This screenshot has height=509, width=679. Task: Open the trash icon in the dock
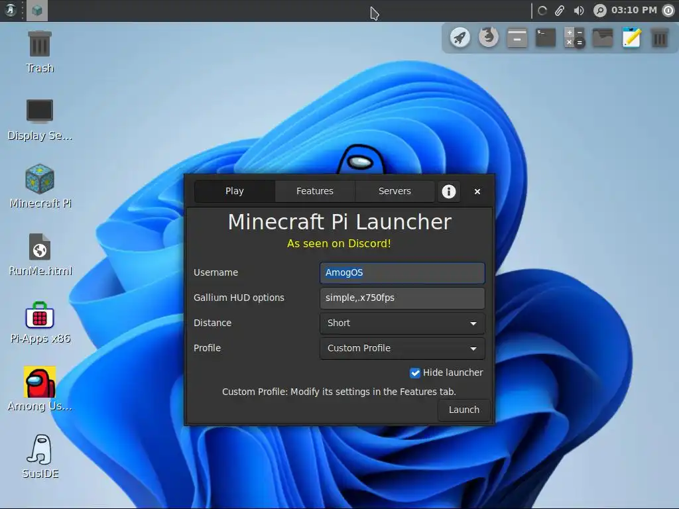coord(660,38)
